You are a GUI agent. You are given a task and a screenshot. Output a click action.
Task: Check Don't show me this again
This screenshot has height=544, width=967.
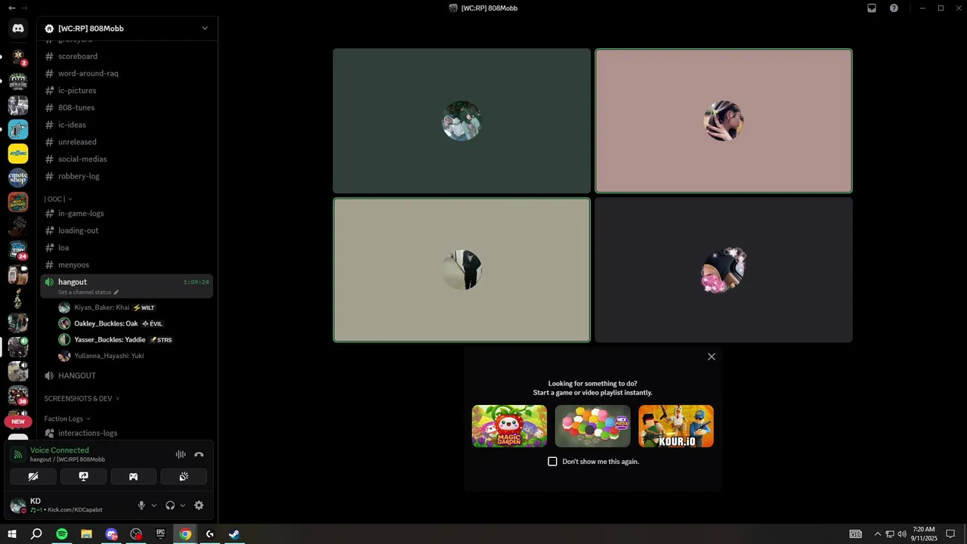pyautogui.click(x=552, y=462)
